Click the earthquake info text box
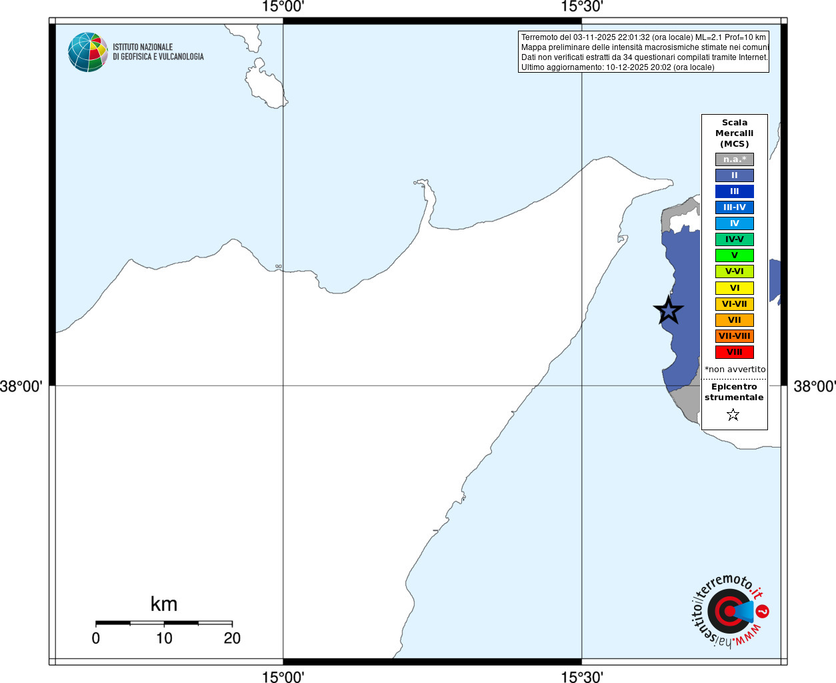Screen dimensions: 836x683 coord(643,52)
